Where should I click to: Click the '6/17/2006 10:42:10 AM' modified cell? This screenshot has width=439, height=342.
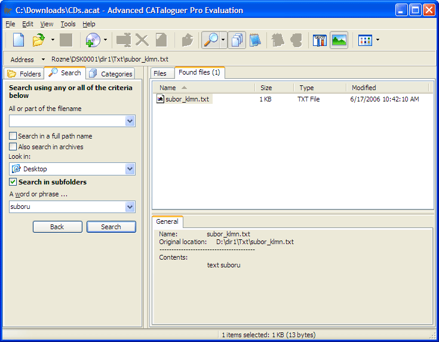[385, 99]
